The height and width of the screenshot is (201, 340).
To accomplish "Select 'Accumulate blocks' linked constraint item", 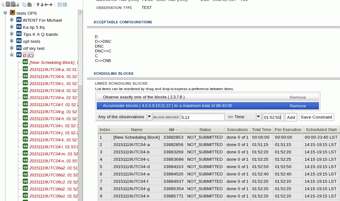I will pyautogui.click(x=192, y=106).
